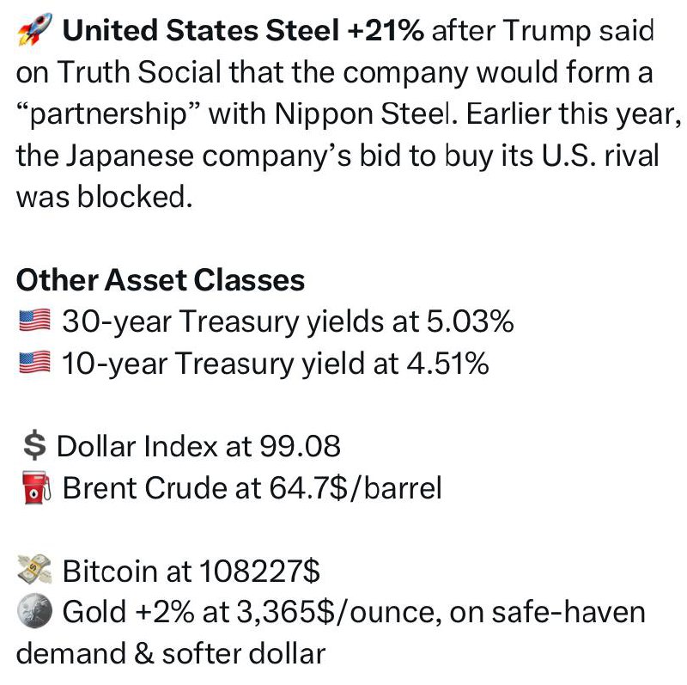Click the US flag beside 30-year Treasury
Screen dimensions: 687x685
34,321
